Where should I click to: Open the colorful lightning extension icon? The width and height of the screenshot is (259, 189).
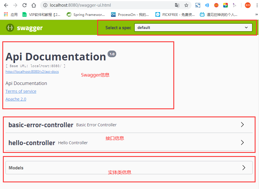[226, 5]
